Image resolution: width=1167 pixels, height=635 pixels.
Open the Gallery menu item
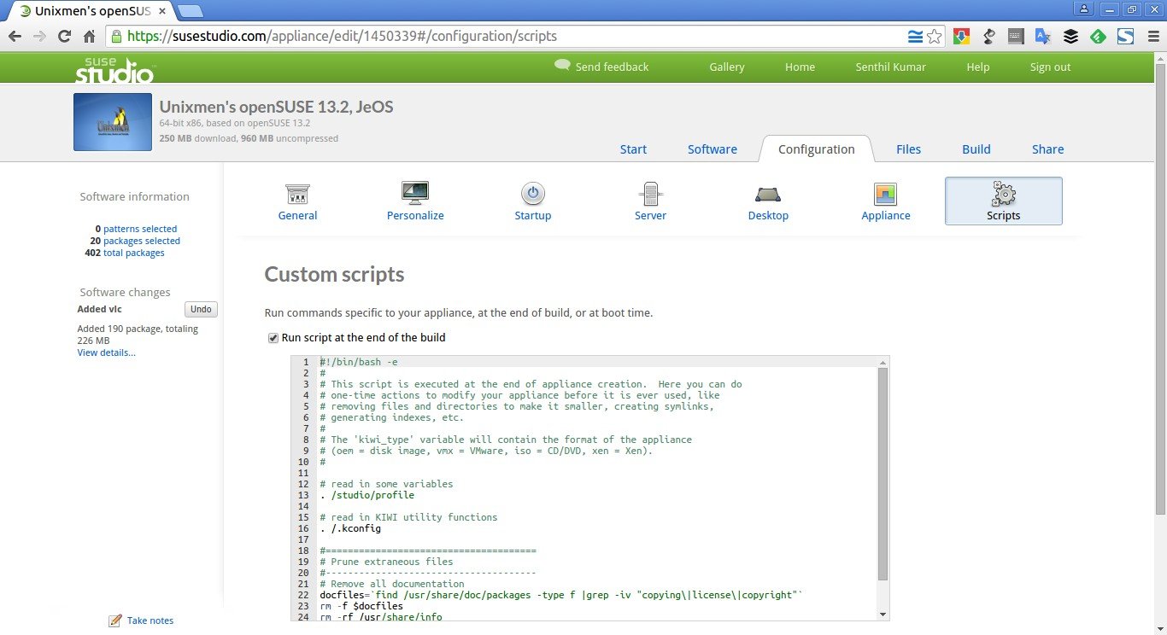727,67
